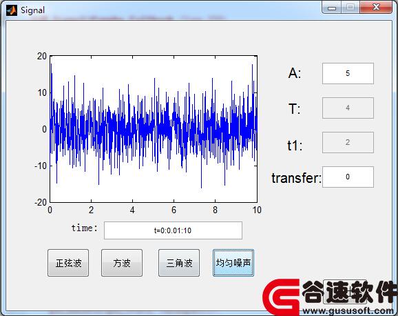
Task: Maximize the Signal window
Action: pos(350,8)
